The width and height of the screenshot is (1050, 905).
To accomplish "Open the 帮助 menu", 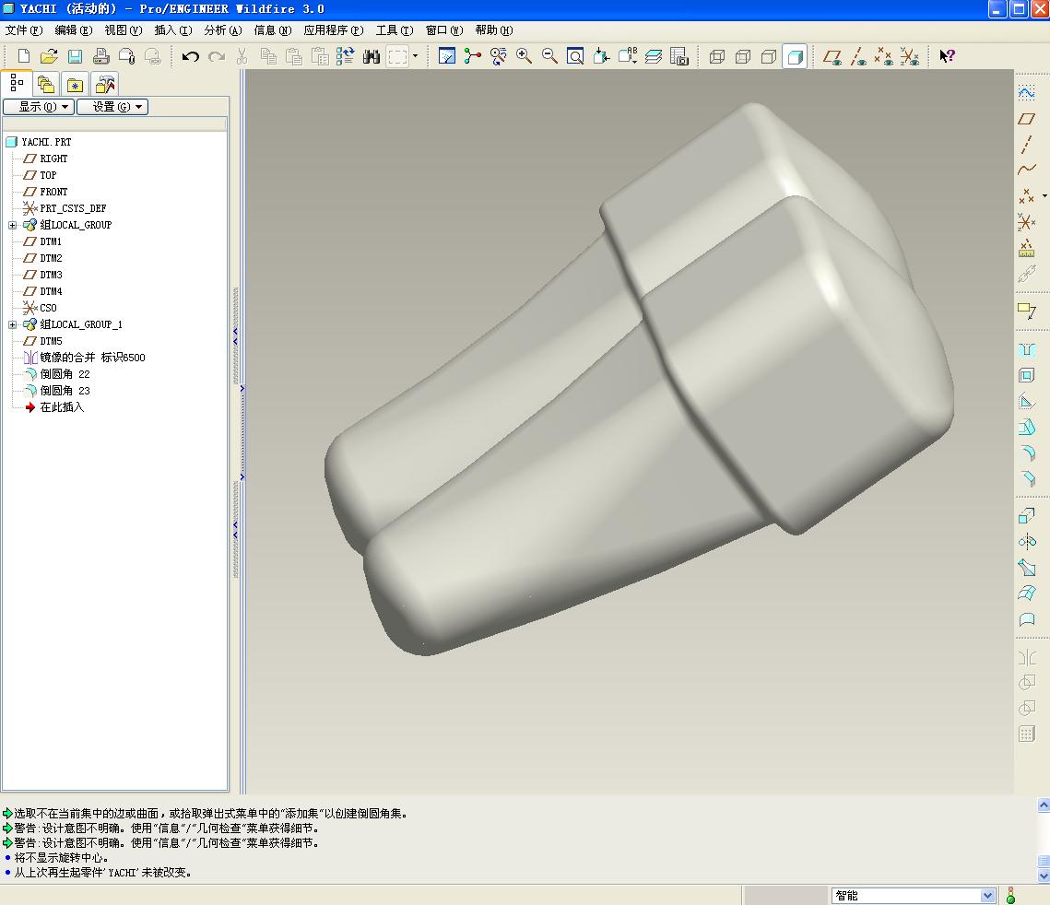I will tap(494, 30).
